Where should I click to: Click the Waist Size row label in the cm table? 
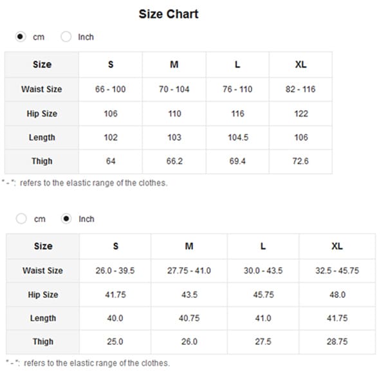42,89
